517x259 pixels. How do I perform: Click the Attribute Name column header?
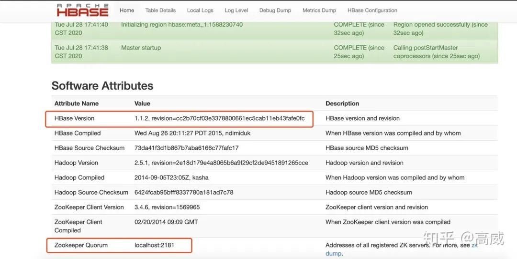[x=77, y=103]
